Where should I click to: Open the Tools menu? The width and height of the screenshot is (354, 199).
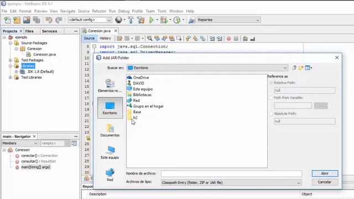point(162,11)
